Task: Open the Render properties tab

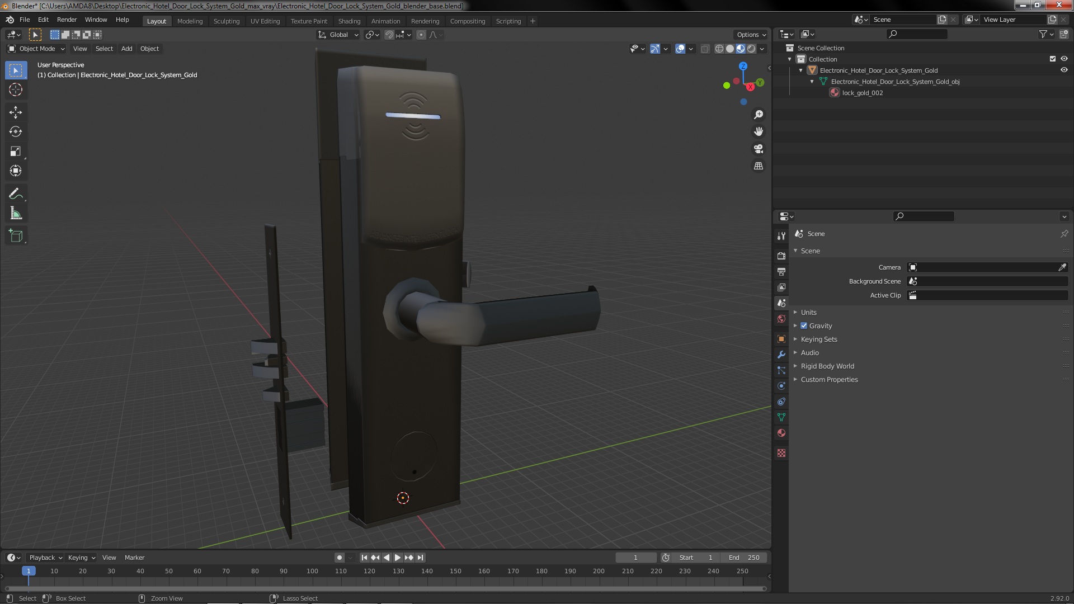Action: coord(781,256)
